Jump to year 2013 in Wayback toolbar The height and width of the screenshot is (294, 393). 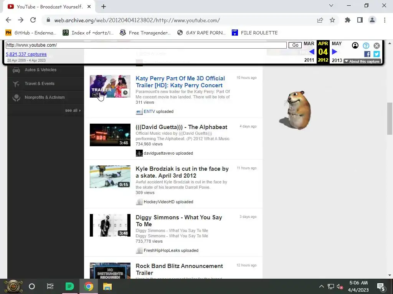tap(337, 60)
